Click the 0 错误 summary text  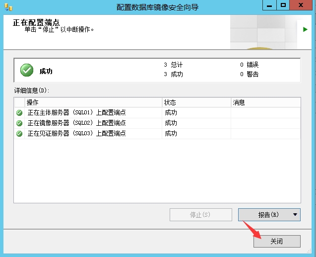click(x=250, y=65)
